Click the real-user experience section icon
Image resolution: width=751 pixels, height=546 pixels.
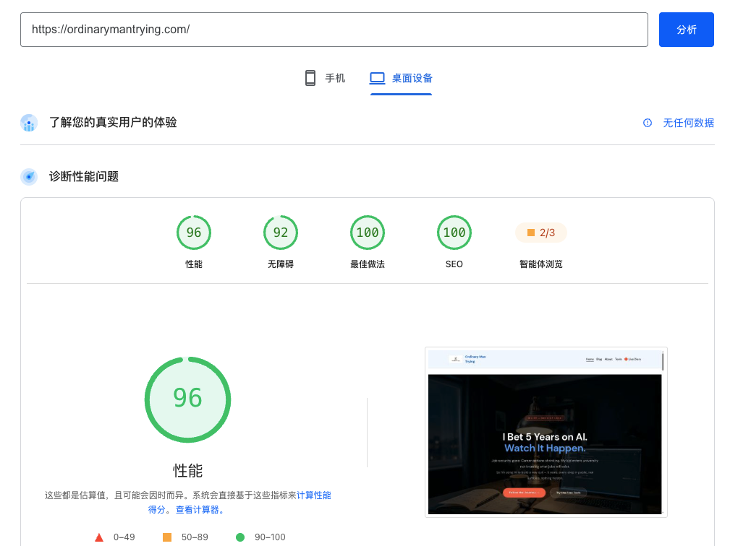click(29, 123)
